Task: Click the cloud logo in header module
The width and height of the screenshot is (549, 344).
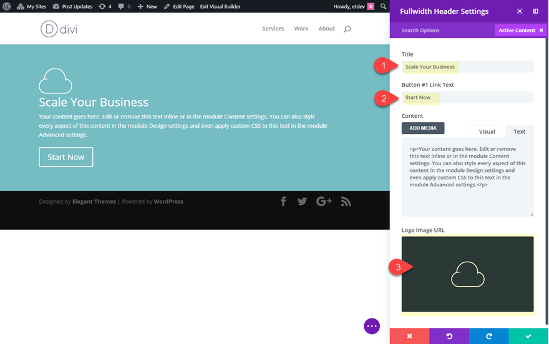Action: pyautogui.click(x=56, y=81)
